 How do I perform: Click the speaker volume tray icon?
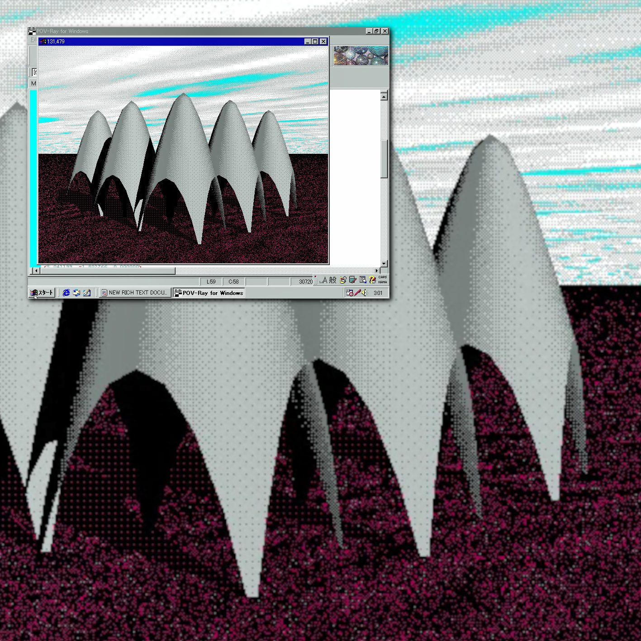(365, 293)
